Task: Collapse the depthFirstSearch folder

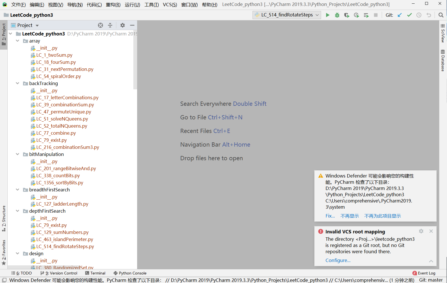Action: coord(18,211)
